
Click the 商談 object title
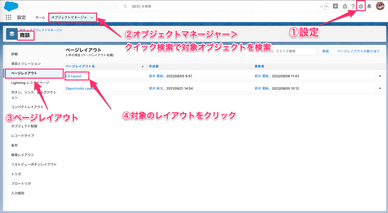click(25, 36)
